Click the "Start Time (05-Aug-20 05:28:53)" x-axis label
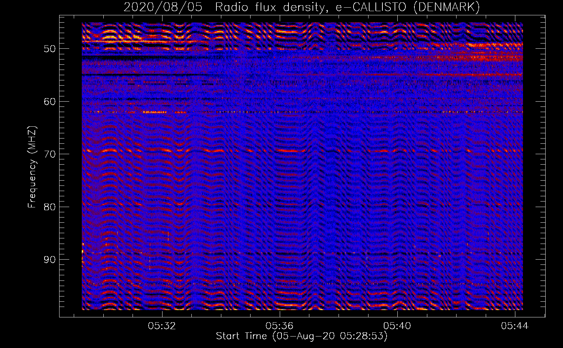Image resolution: width=563 pixels, height=348 pixels. [302, 336]
